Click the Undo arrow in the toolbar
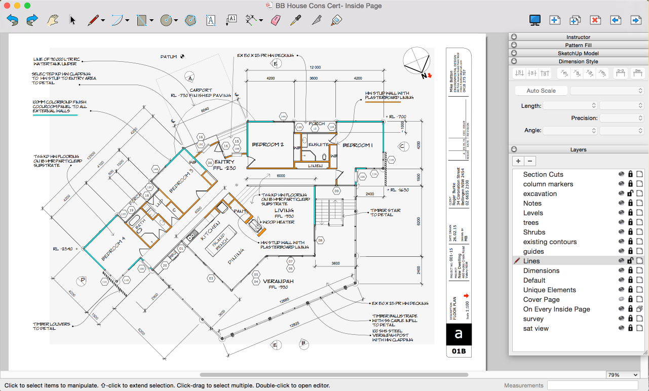Image resolution: width=649 pixels, height=391 pixels. coord(13,20)
